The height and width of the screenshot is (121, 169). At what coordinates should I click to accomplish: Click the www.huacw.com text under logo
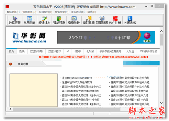[29, 41]
